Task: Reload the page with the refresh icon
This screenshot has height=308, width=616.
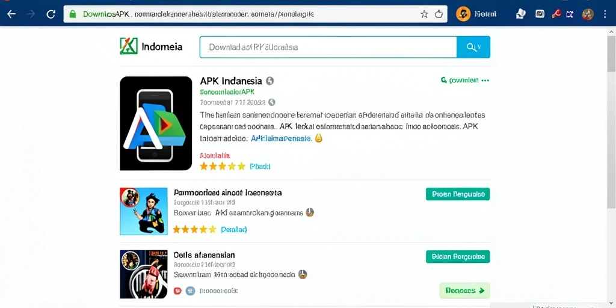Action: 51,14
